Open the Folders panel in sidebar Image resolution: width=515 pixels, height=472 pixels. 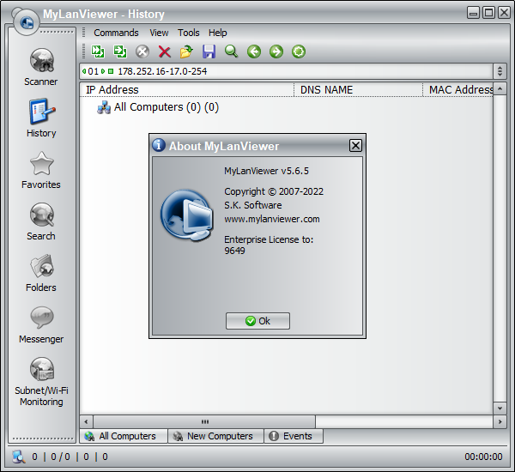click(x=41, y=273)
